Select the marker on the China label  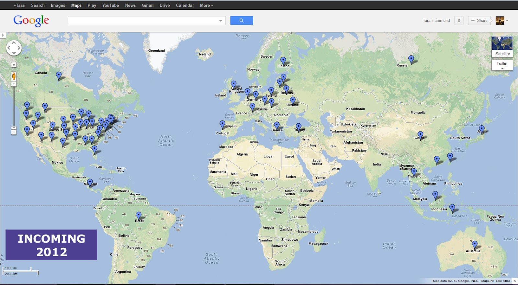pos(420,136)
